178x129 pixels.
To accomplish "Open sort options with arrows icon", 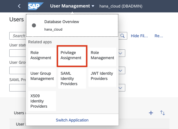I will click(163, 113).
